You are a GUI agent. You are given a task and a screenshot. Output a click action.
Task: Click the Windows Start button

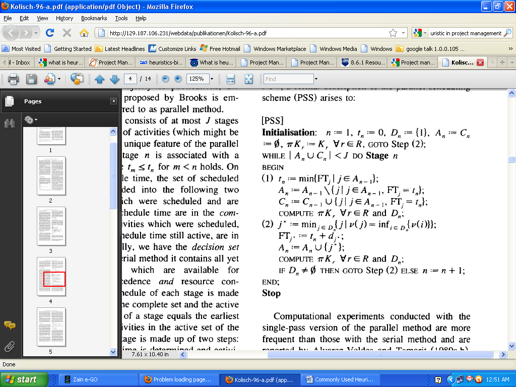point(20,379)
